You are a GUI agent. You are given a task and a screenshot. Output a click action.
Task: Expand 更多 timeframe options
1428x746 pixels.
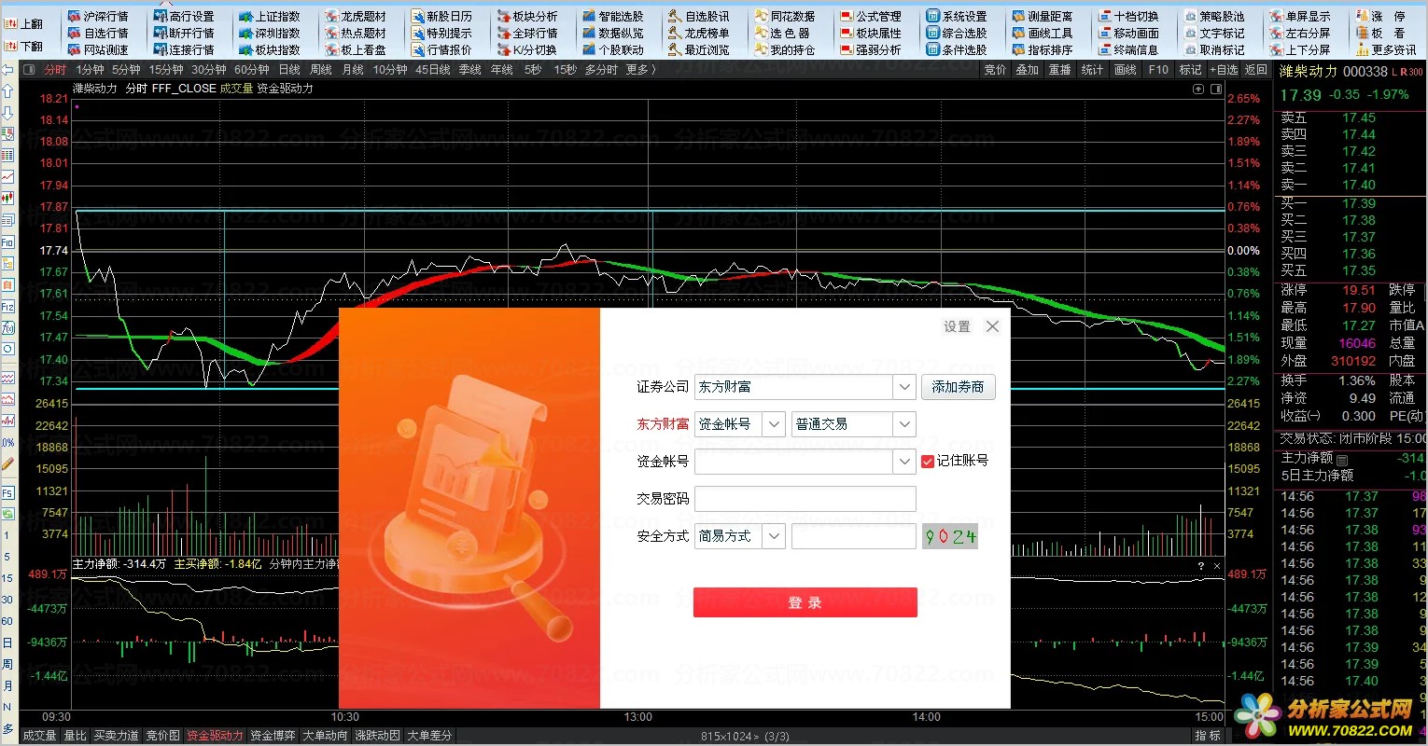click(x=640, y=70)
